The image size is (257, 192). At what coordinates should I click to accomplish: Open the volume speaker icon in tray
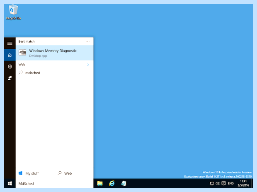coord(218,183)
